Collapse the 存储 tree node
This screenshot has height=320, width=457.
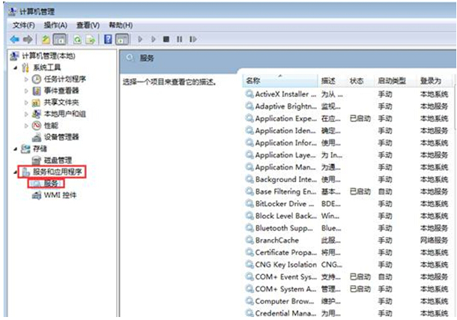[x=15, y=149]
